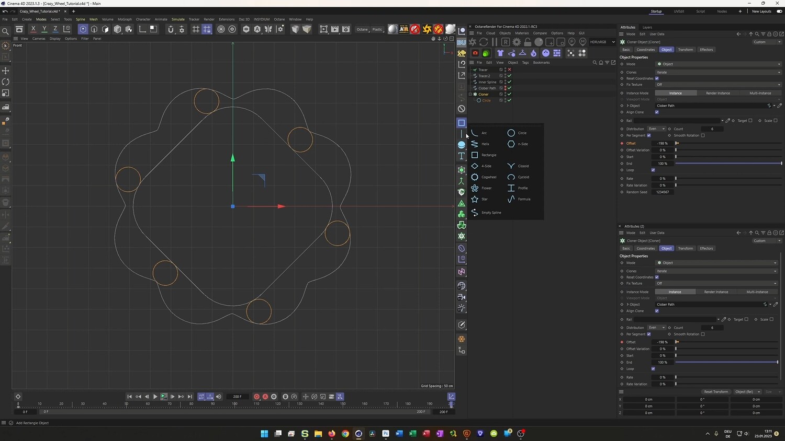The height and width of the screenshot is (441, 785).
Task: Click Offset slider in upper Attributes panel
Action: [x=728, y=143]
